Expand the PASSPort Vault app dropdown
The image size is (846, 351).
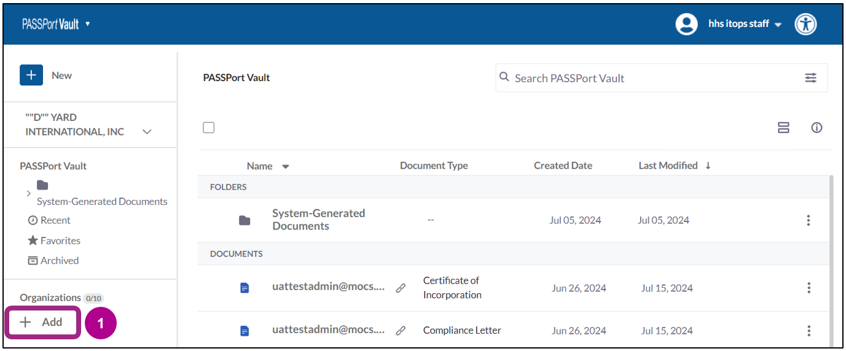(88, 24)
